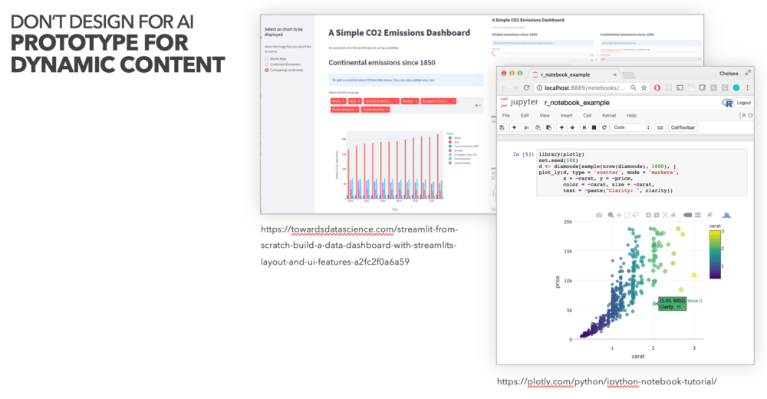Open the command palette keyboard icon
Image resolution: width=767 pixels, height=399 pixels.
point(660,127)
